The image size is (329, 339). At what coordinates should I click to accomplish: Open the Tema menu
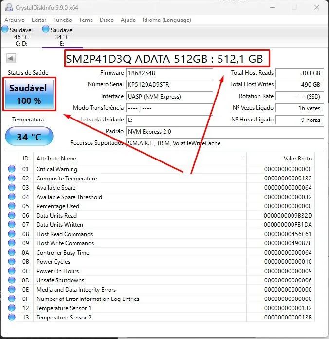point(86,20)
